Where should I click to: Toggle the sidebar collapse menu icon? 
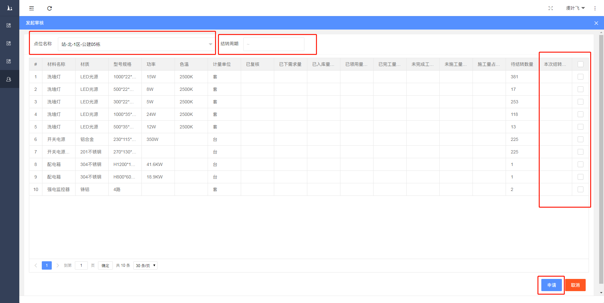pos(32,8)
